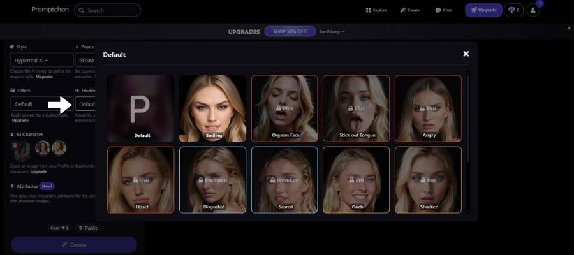Click the Cost 3 gems indicator
This screenshot has height=255, width=574.
click(59, 228)
